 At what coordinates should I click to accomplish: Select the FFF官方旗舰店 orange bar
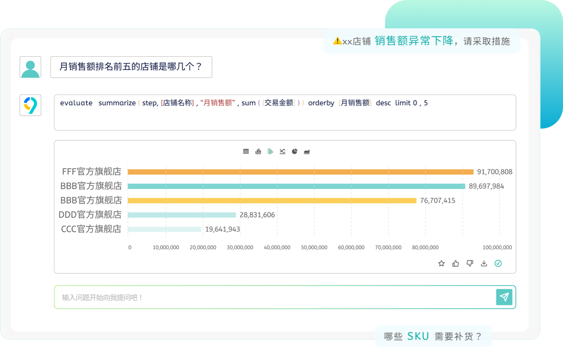pyautogui.click(x=299, y=171)
